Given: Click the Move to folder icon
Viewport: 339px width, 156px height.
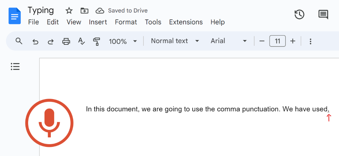Looking at the screenshot, I should click(84, 11).
